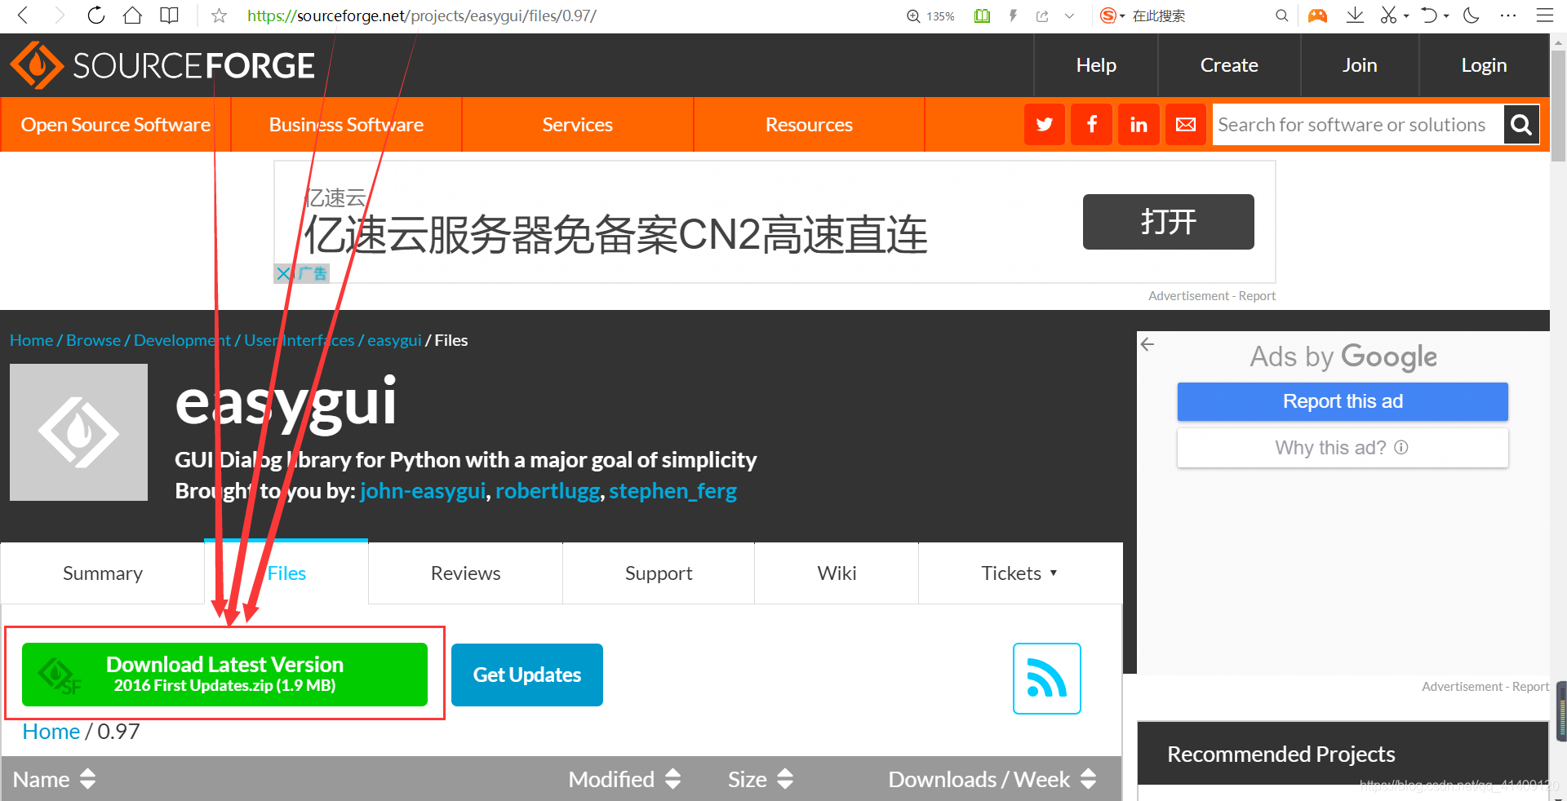
Task: Expand the scissors tool dropdown arrow
Action: point(1406,15)
